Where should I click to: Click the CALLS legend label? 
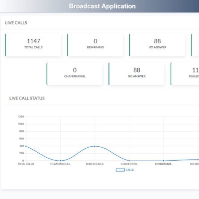(130, 170)
